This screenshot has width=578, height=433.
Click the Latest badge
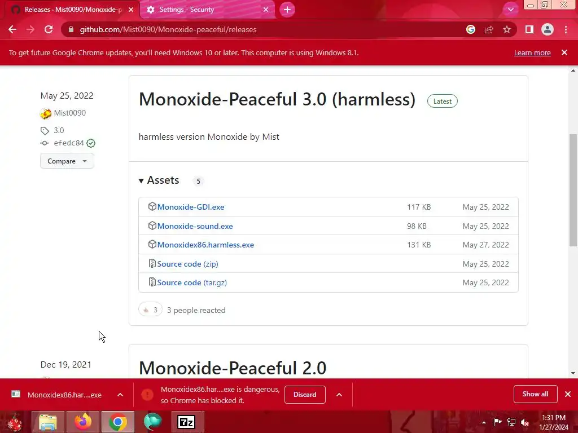pyautogui.click(x=443, y=101)
